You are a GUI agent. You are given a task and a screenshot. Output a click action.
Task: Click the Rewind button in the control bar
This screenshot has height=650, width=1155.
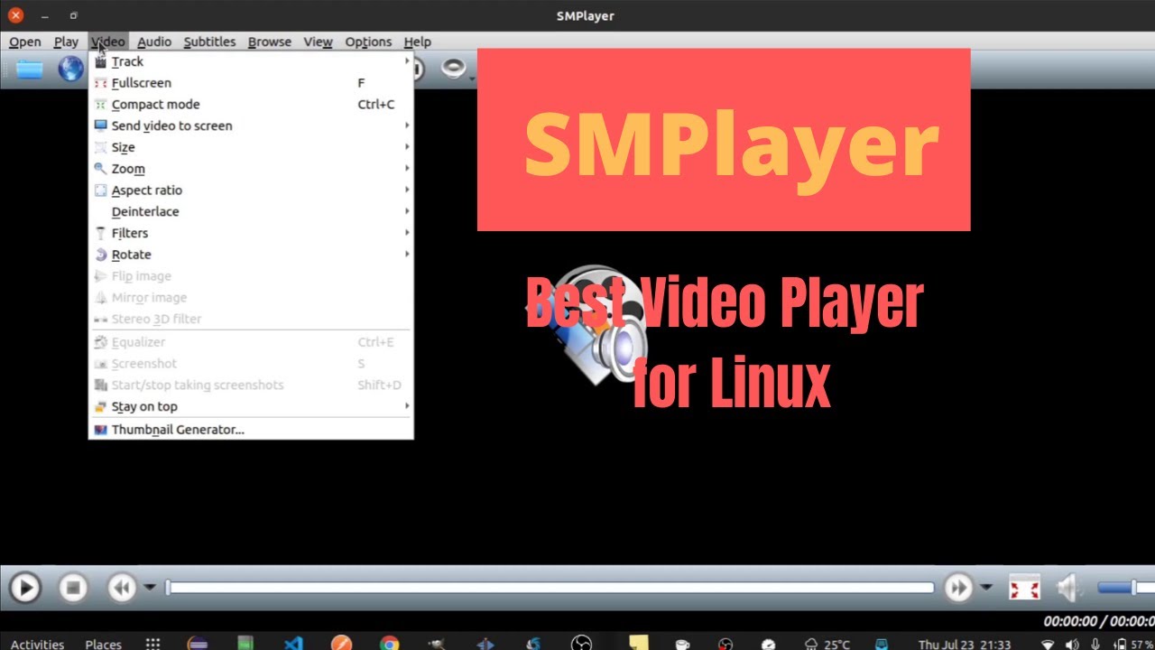coord(121,589)
